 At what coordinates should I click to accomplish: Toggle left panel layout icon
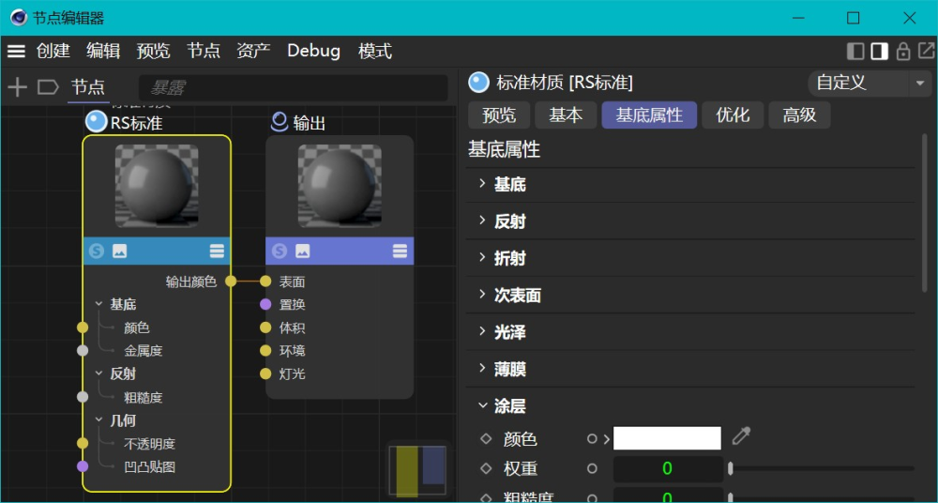click(x=855, y=52)
